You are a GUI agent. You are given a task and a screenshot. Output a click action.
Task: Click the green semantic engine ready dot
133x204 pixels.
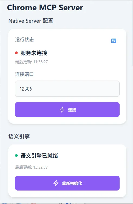16,155
